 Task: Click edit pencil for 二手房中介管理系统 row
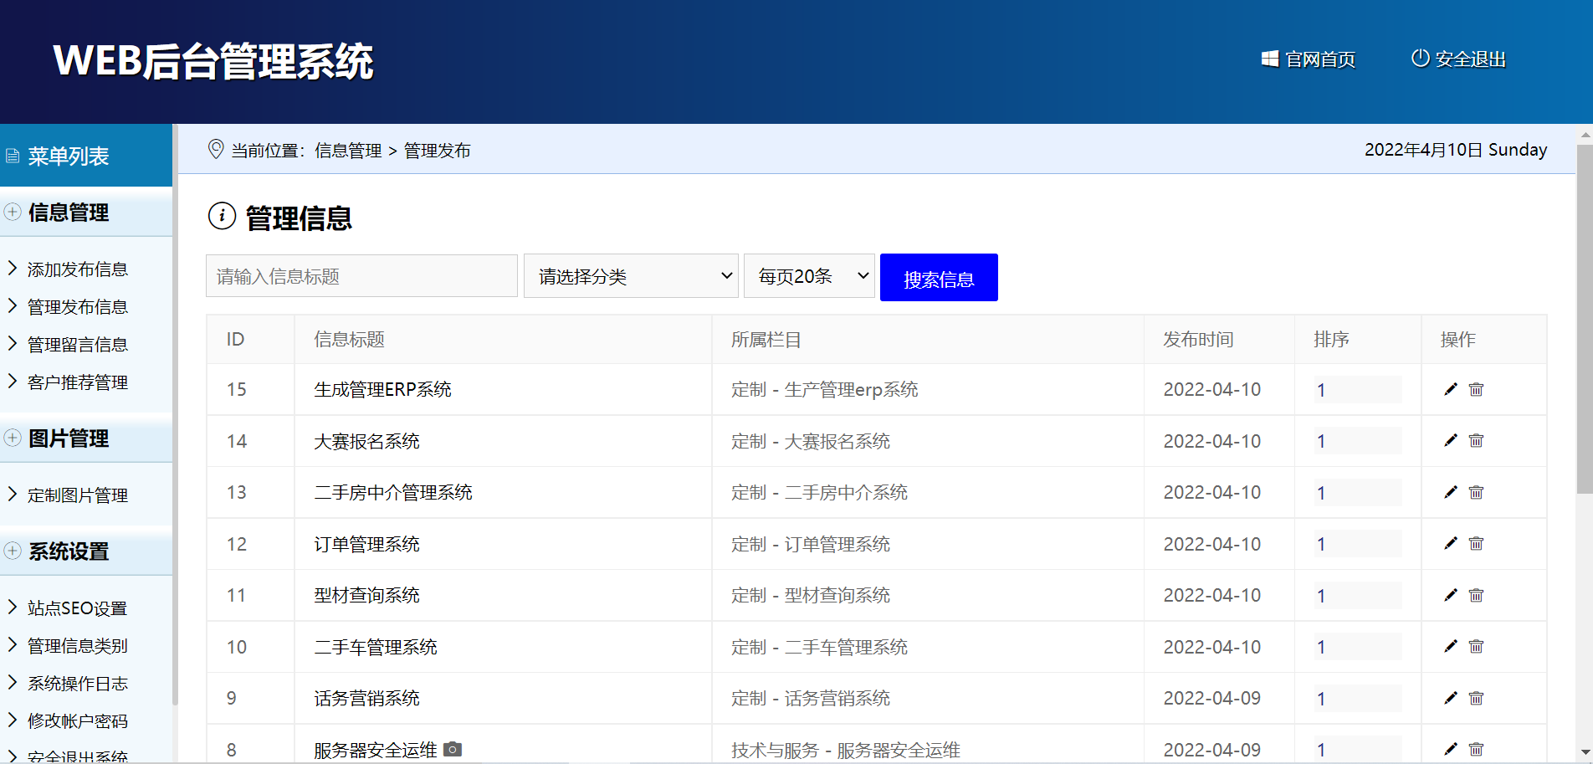1450,492
